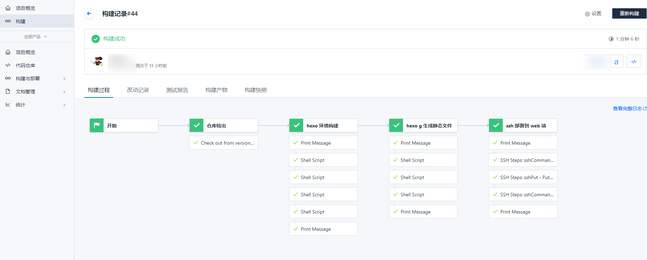The height and width of the screenshot is (260, 647).
Task: Expand the 构建与部署 sidebar menu
Action: 64,79
